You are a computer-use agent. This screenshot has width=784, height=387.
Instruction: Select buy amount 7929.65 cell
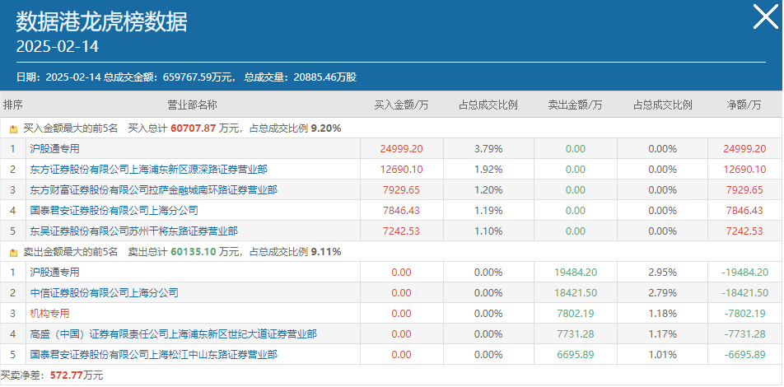(401, 190)
